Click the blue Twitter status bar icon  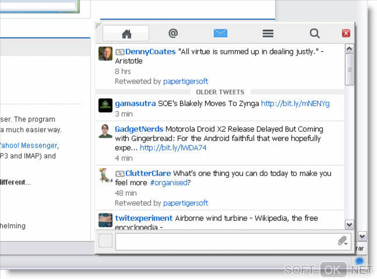point(360,261)
